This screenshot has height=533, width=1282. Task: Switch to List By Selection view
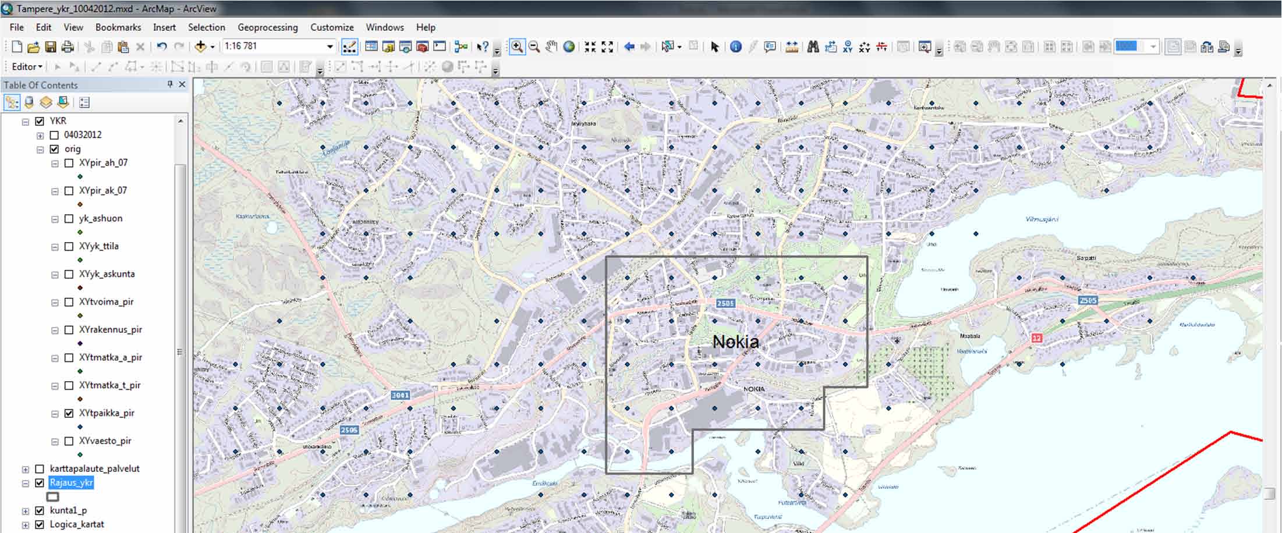[x=63, y=103]
